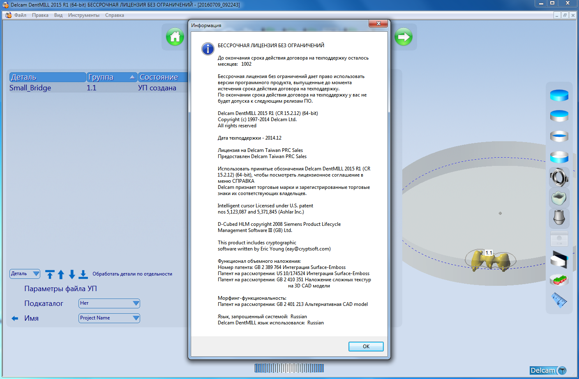
Task: Click group value 1.1 in the table
Action: click(x=92, y=88)
